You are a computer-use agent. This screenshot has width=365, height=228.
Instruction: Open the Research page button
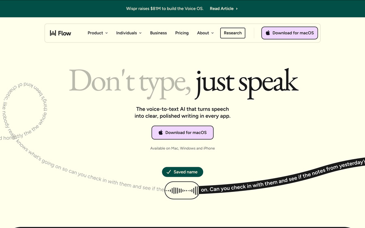click(232, 33)
